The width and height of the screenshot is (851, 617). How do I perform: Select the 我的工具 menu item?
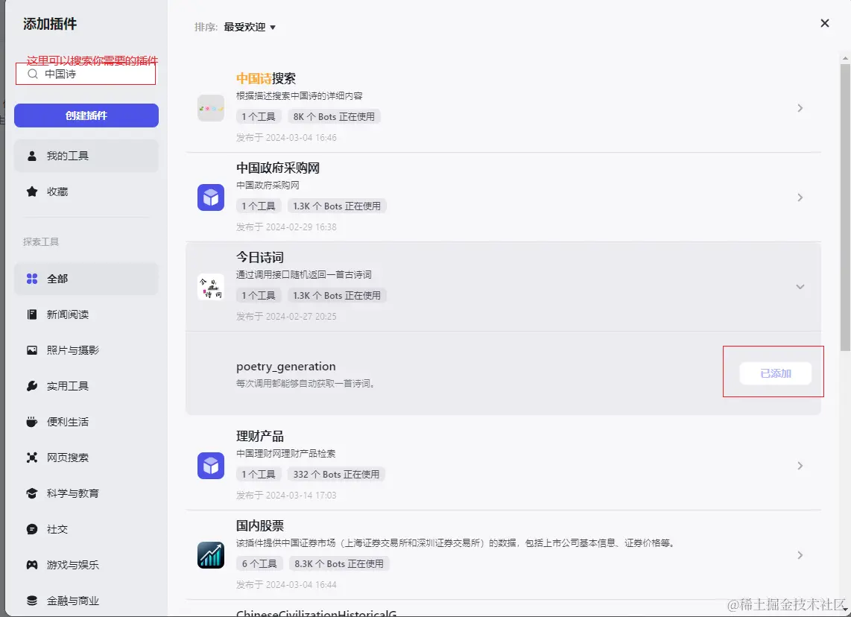86,156
